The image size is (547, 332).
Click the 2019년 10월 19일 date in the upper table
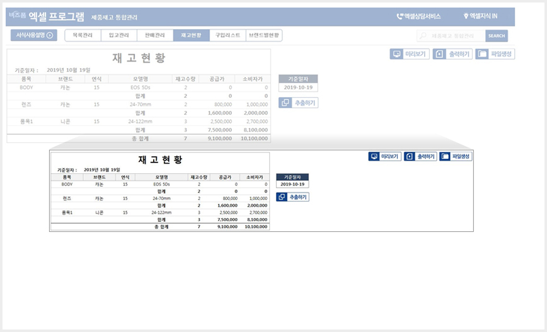[68, 70]
